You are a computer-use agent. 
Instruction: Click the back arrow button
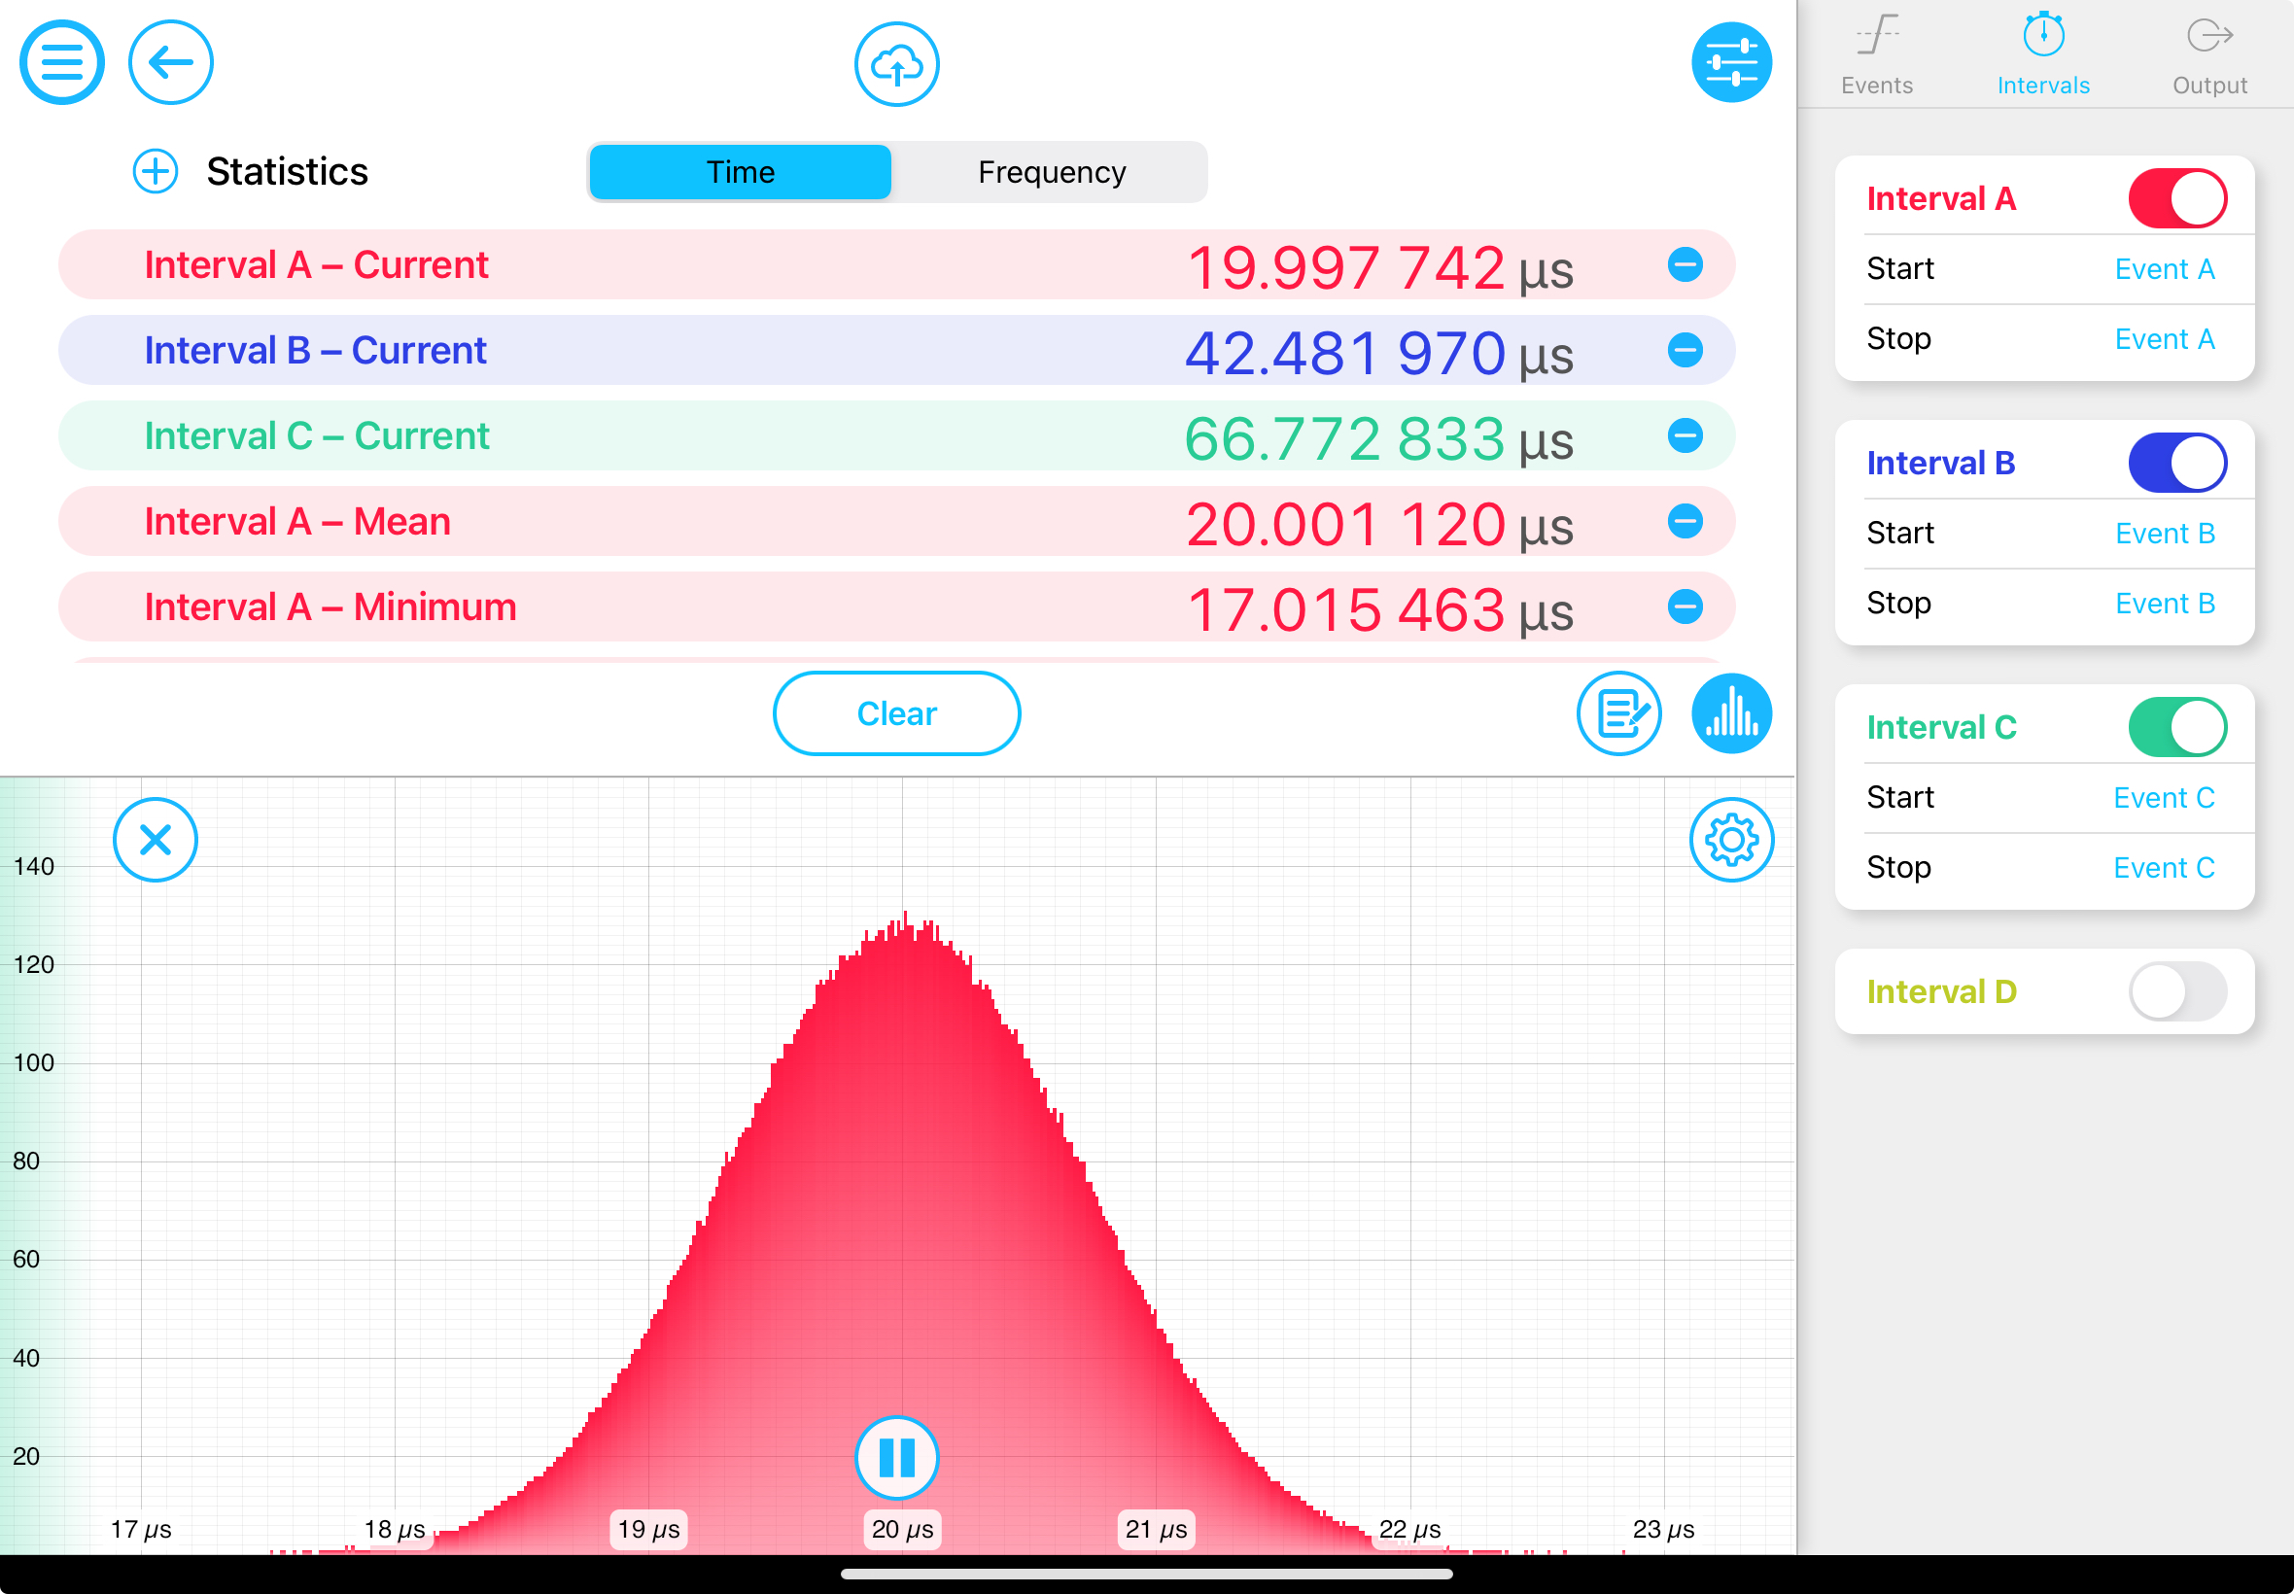pos(170,62)
